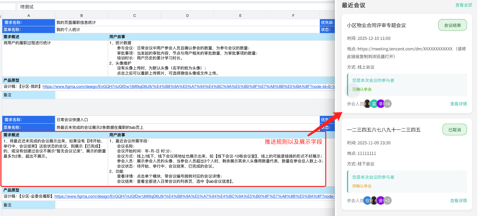Open 查看详情 for 小区物业合同评审专题会议
Viewport: 478px width, 216px height.
(x=458, y=104)
